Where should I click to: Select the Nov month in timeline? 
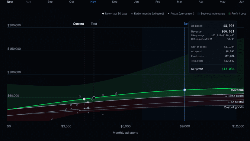click(93, 2)
